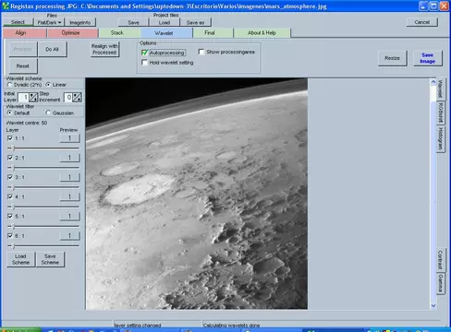Open ImageInfo
The image size is (451, 332).
tap(80, 22)
